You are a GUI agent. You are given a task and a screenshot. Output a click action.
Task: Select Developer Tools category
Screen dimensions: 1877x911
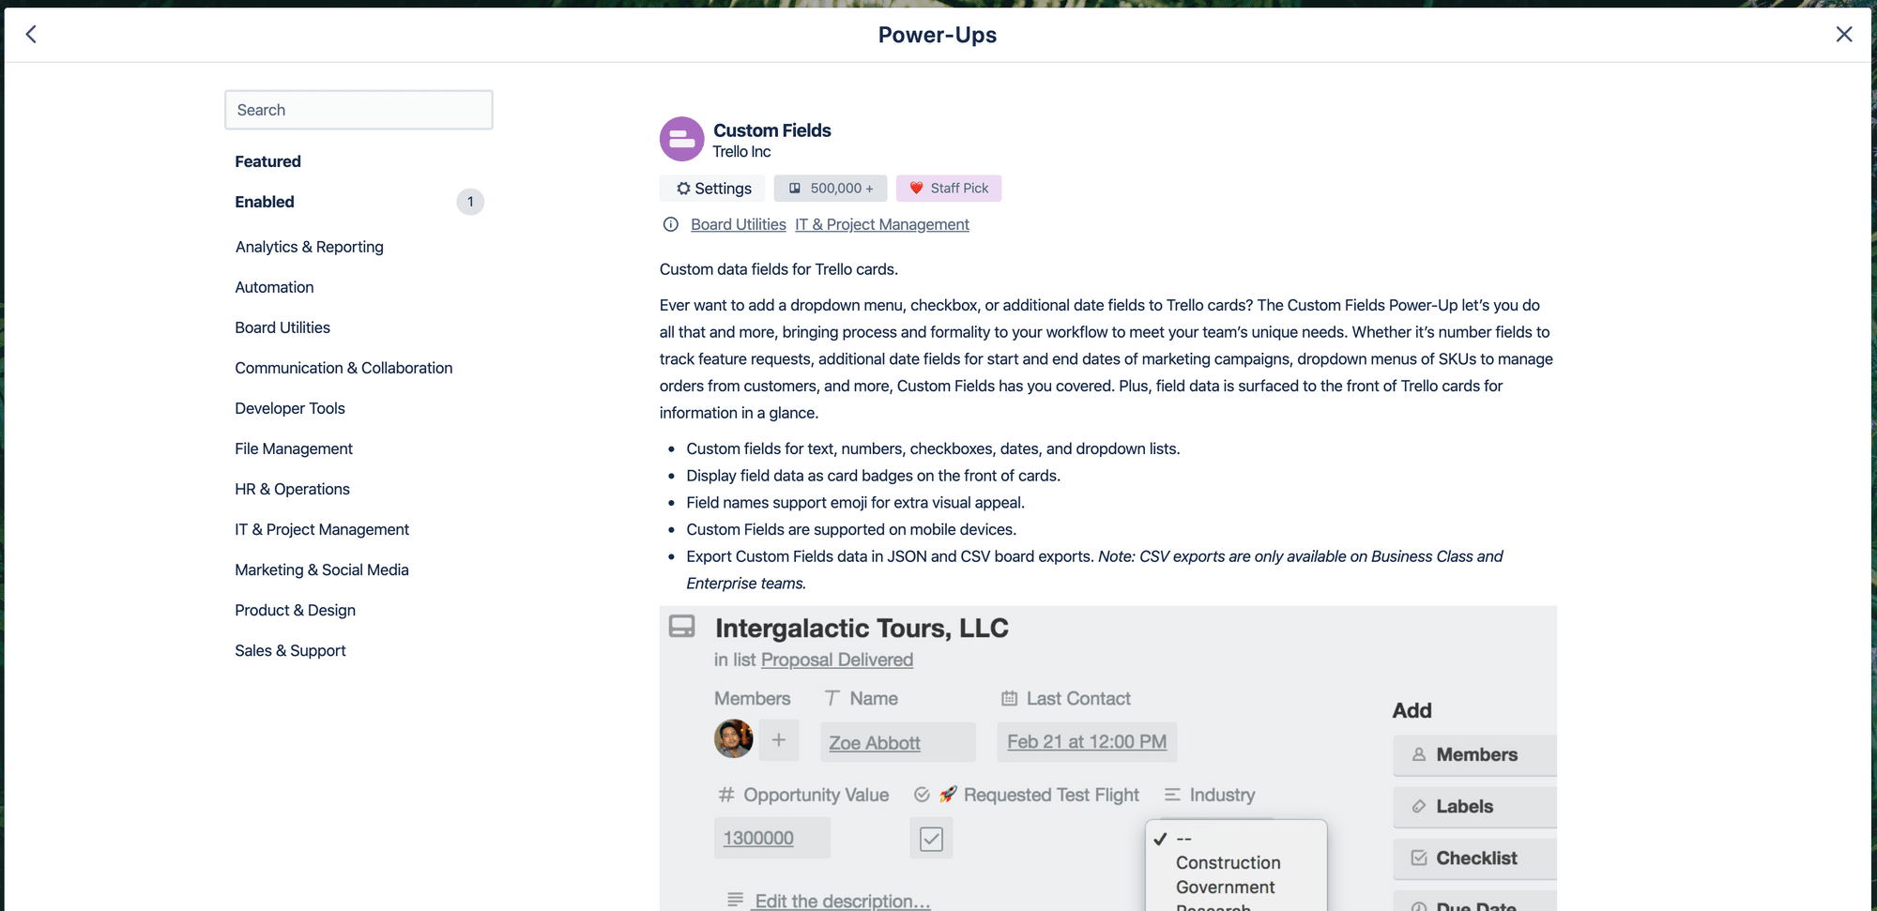pyautogui.click(x=290, y=408)
